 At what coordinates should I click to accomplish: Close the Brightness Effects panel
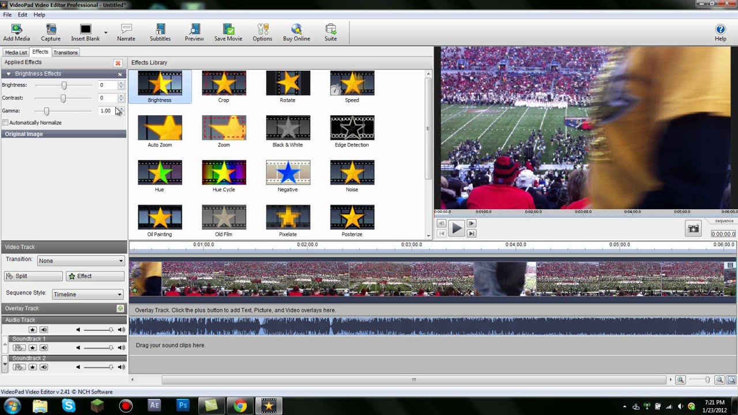pos(120,74)
